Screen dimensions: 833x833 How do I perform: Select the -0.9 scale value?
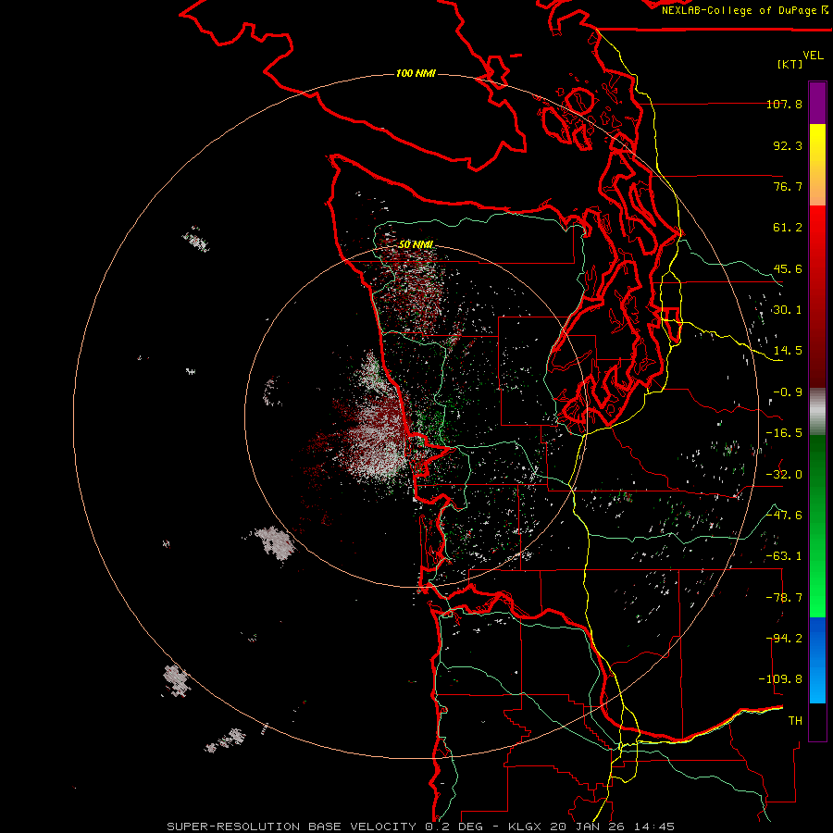pos(788,392)
